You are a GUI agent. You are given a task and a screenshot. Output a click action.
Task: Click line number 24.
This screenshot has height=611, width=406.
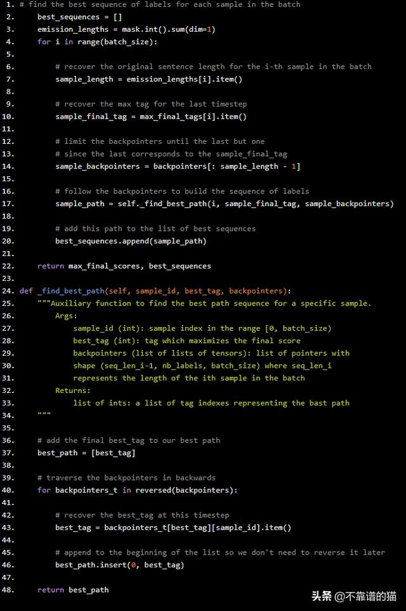point(8,291)
